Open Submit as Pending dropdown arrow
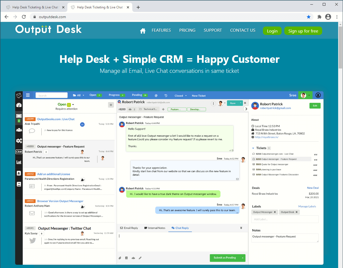Image resolution: width=343 pixels, height=268 pixels. point(243,258)
